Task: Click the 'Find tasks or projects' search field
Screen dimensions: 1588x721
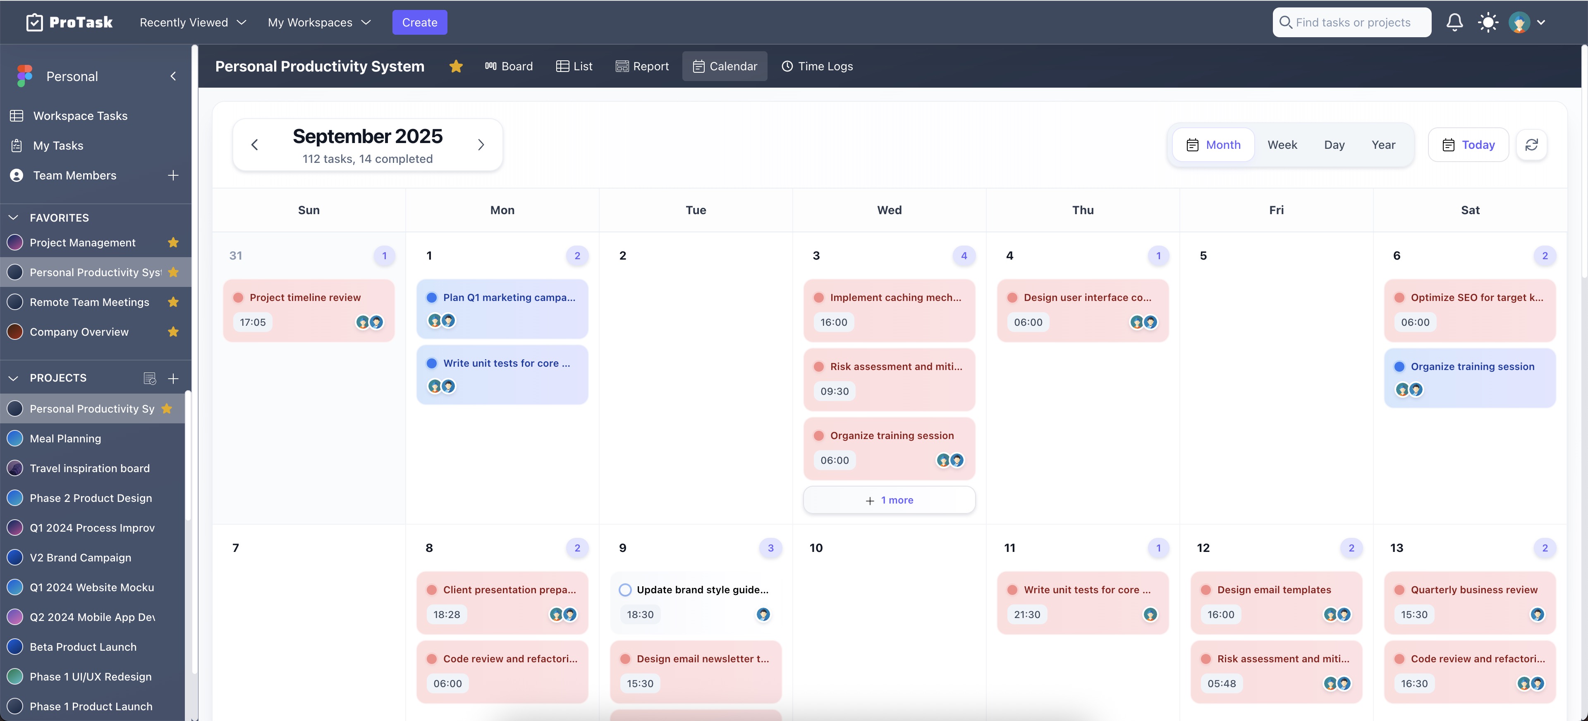Action: [x=1351, y=21]
